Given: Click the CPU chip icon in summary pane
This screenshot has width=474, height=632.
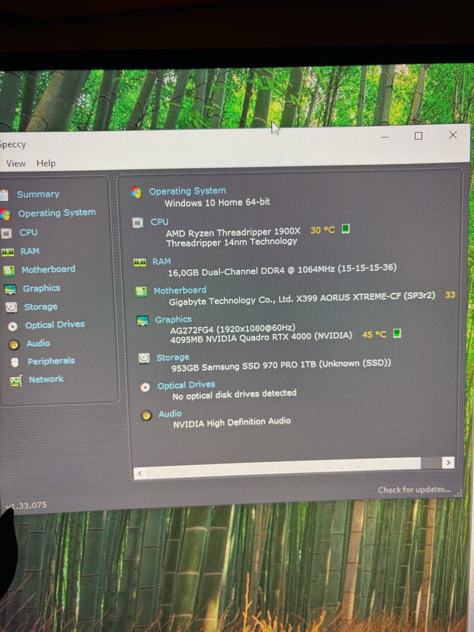Looking at the screenshot, I should click(x=138, y=223).
